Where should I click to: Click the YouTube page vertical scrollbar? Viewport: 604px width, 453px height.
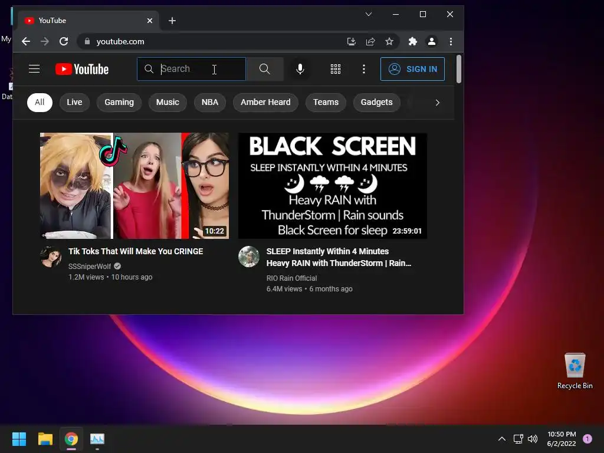(x=458, y=70)
